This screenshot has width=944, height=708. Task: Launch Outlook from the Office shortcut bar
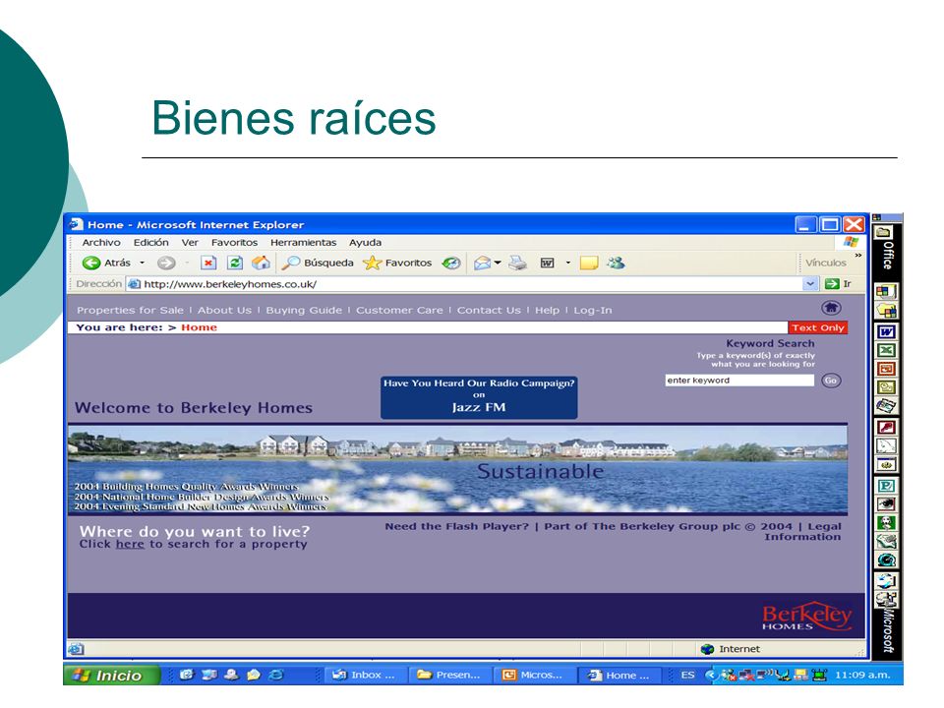click(x=886, y=387)
